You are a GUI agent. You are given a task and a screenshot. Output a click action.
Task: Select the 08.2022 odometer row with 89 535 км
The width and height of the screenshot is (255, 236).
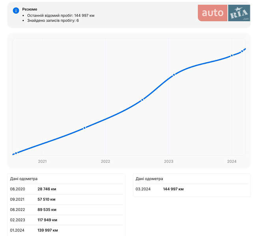pyautogui.click(x=66, y=210)
